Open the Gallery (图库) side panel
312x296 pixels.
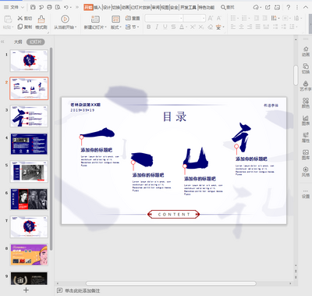[x=306, y=155]
